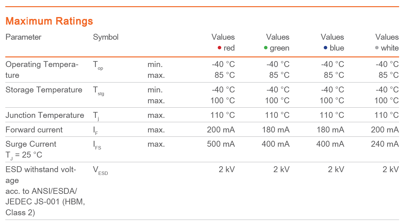Click the Tstg symbol cell

coord(99,91)
